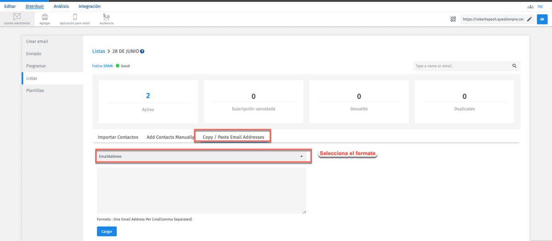The image size is (552, 241).
Task: Select Listas in the sidebar
Action: [52, 78]
